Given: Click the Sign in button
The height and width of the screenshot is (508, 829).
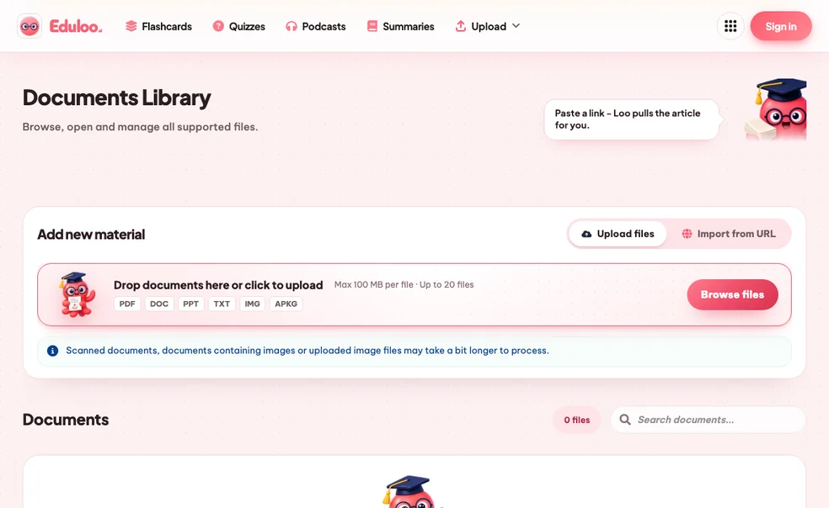Looking at the screenshot, I should pyautogui.click(x=781, y=26).
